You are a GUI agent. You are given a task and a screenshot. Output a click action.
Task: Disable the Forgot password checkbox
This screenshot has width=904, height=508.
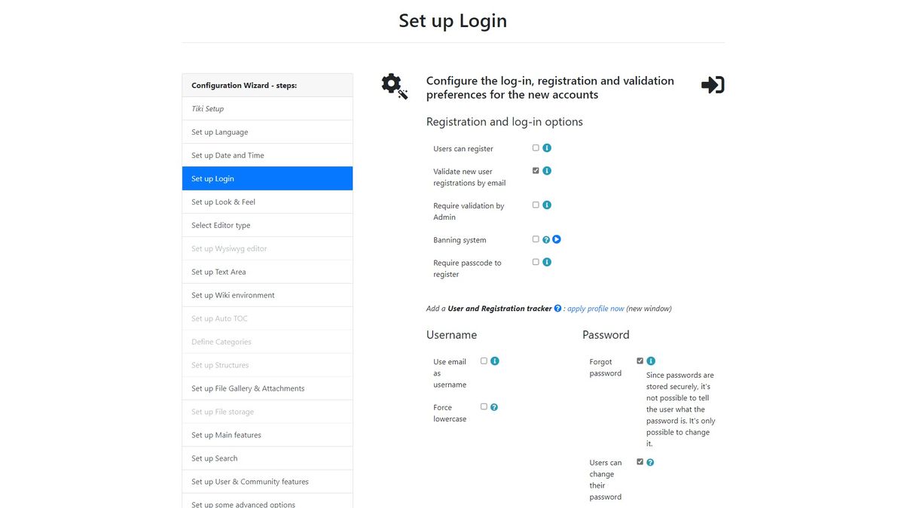[640, 360]
